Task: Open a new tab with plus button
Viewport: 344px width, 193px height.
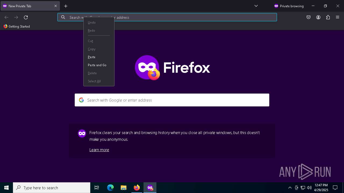Action: coord(66,6)
